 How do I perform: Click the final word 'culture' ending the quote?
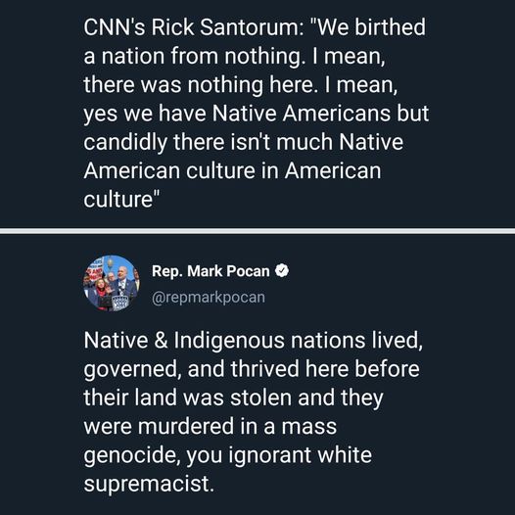point(118,200)
